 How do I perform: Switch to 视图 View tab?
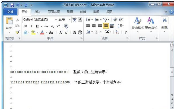[109, 12]
